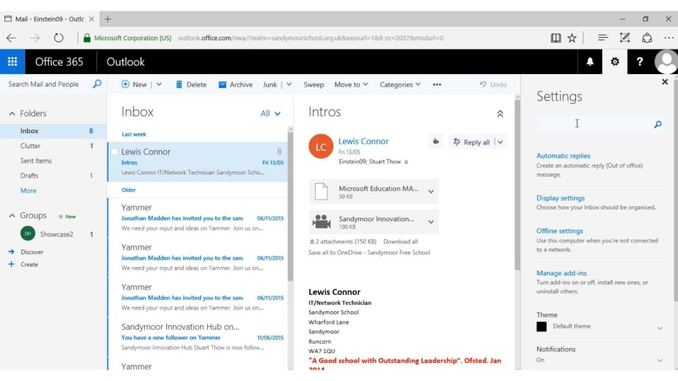
Task: Select the Inbox folder
Action: [x=53, y=131]
